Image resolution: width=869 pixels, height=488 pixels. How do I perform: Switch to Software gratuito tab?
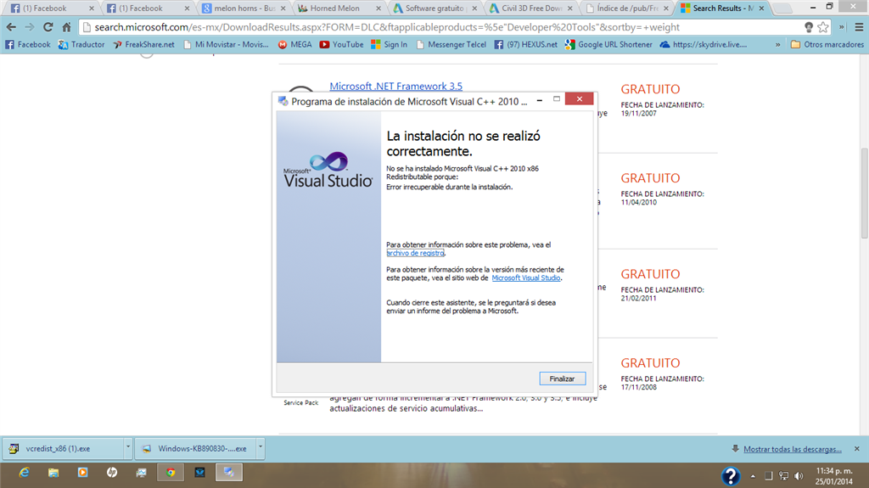coord(434,8)
